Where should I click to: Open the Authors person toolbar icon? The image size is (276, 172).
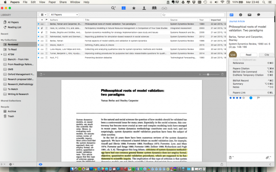[x=144, y=8]
